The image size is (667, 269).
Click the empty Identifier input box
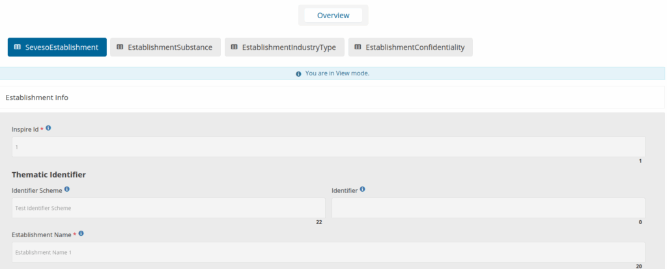point(488,208)
